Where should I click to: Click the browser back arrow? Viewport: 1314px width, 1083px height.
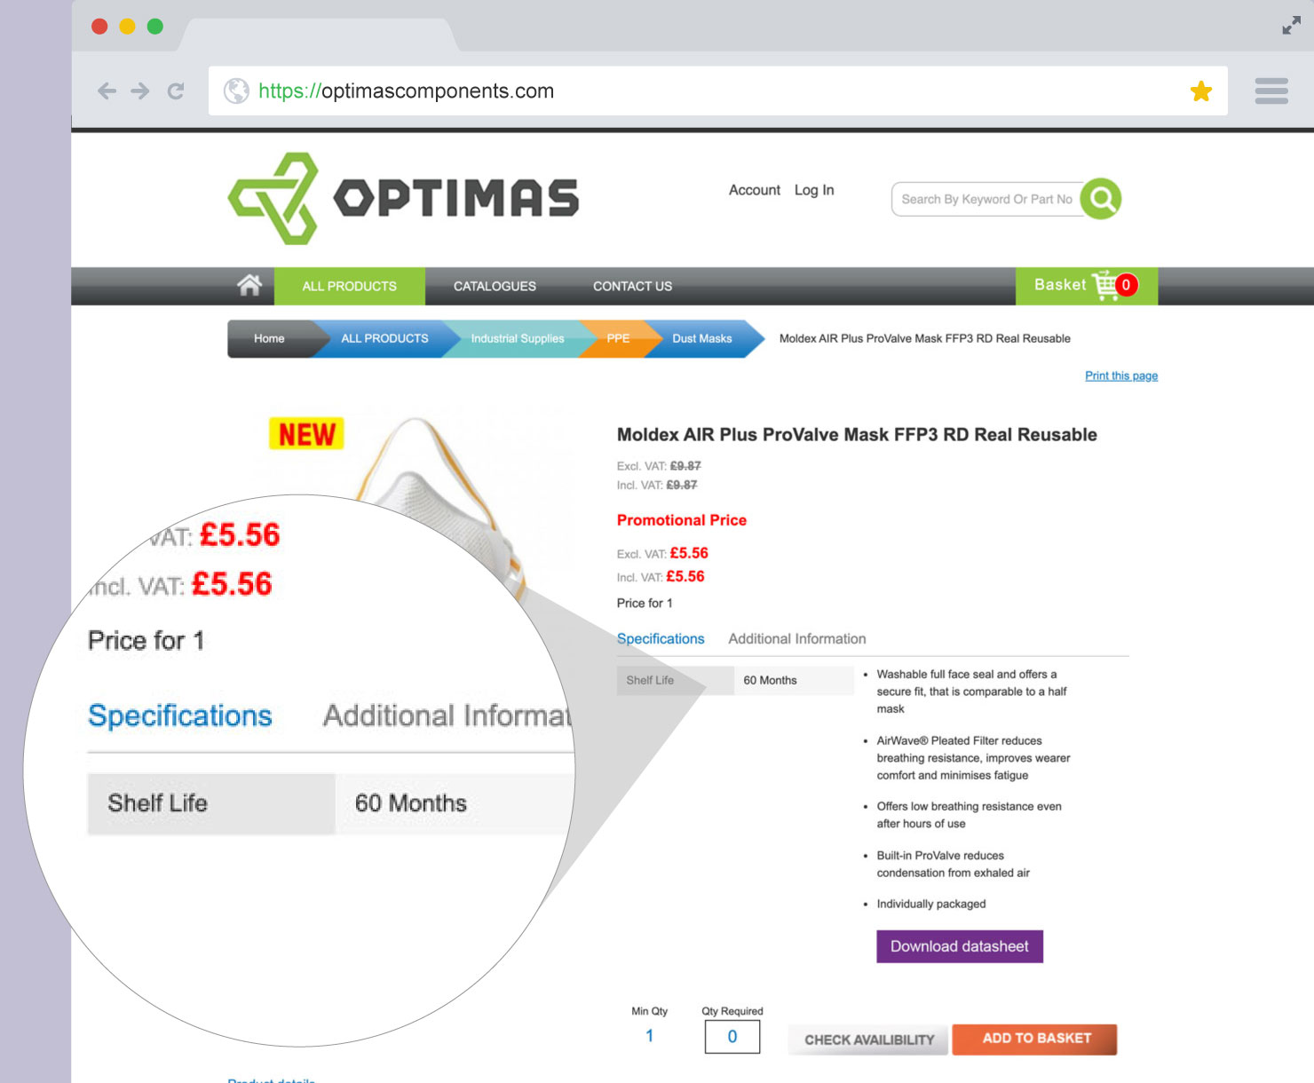(x=107, y=91)
